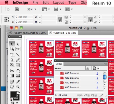Click the Links panel scrollbar thumb
Image resolution: width=114 pixels, height=104 pixels.
[105, 77]
